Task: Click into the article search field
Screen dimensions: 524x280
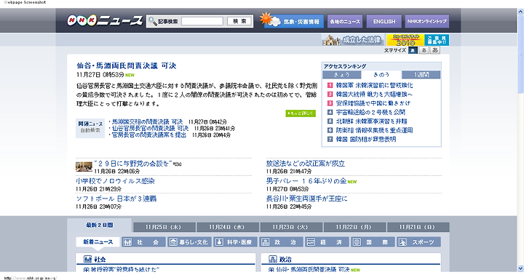Action: [202, 21]
